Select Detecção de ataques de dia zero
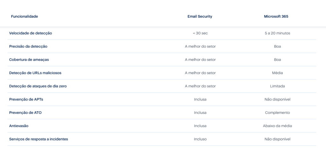The height and width of the screenshot is (158, 326). [38, 86]
